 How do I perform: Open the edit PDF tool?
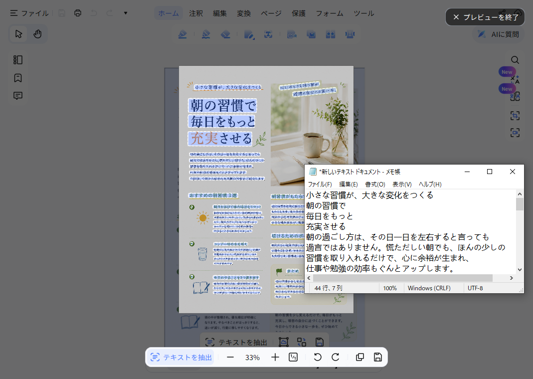(249, 34)
